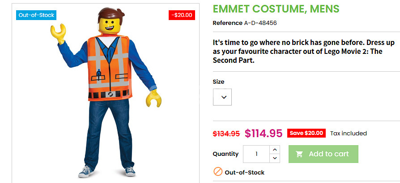Focus the Quantity input field
Viewport: 400px width, 183px height.
(256, 154)
